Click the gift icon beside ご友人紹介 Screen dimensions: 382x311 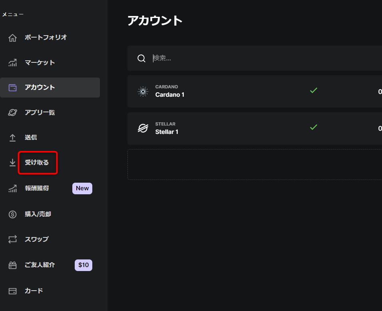pyautogui.click(x=12, y=265)
